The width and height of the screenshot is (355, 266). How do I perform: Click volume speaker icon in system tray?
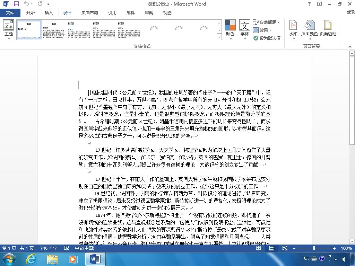click(344, 259)
